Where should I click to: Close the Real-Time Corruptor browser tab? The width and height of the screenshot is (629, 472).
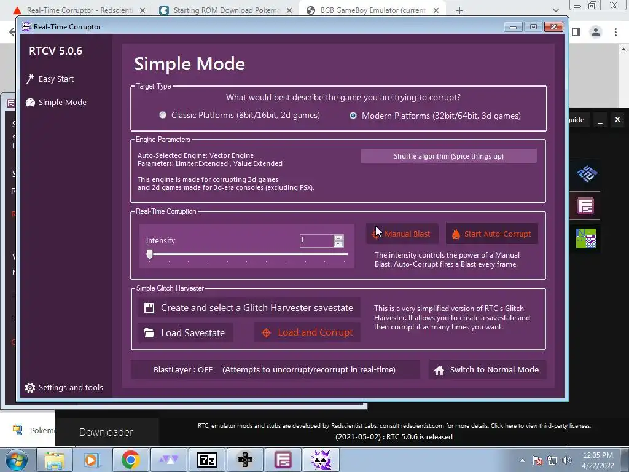tap(143, 10)
